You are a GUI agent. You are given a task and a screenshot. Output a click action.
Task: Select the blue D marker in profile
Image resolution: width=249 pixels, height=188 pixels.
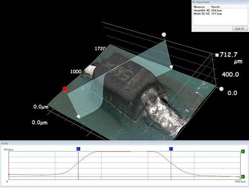coord(78,149)
